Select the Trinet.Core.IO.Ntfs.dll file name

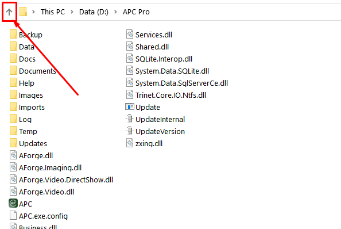(170, 95)
